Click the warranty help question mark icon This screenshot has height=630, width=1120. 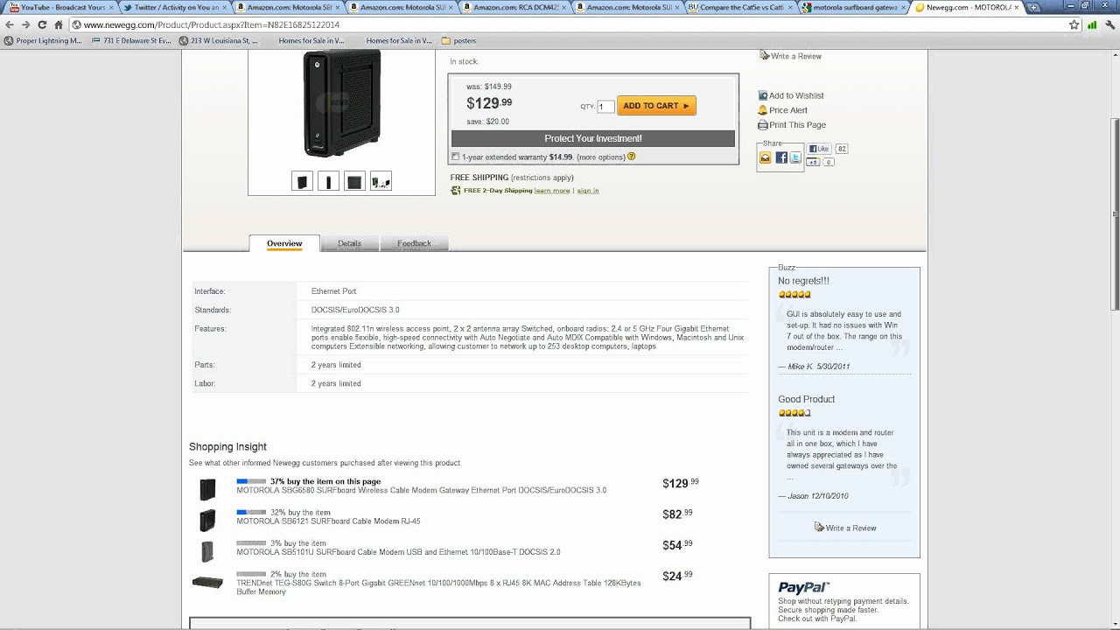(632, 157)
